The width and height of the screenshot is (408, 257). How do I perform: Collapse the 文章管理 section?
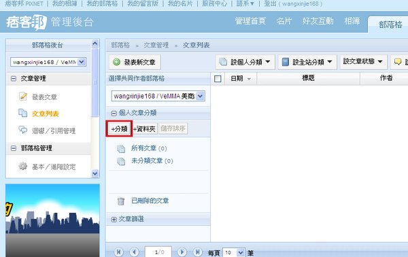coord(14,79)
